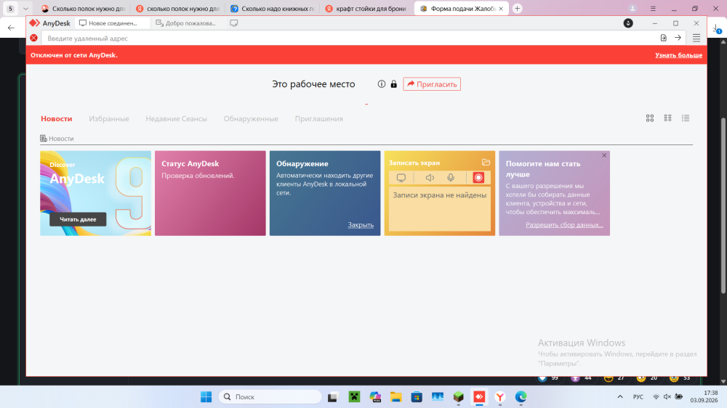Close the 'Форма подачи Жалобы' browser tab
This screenshot has height=408, width=727.
(501, 8)
